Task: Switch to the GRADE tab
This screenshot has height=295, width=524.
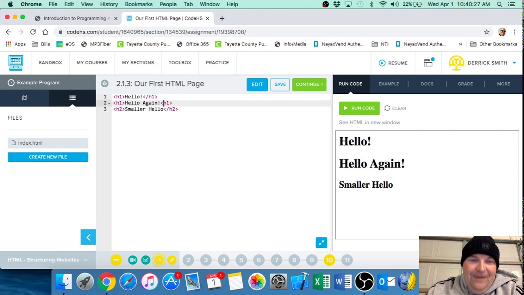Action: tap(465, 84)
